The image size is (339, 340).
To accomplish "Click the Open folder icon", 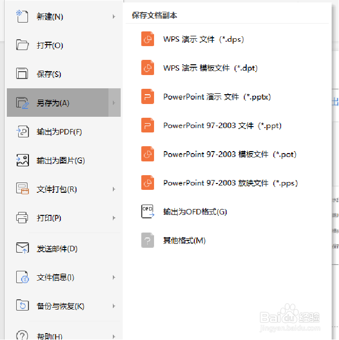I will (x=22, y=45).
